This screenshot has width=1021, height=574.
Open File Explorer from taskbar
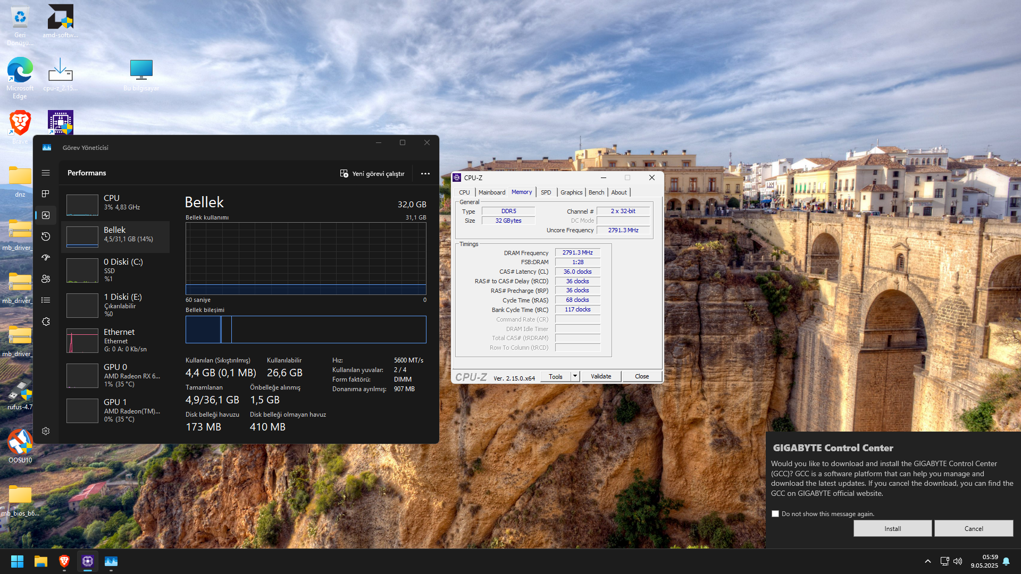pyautogui.click(x=41, y=561)
